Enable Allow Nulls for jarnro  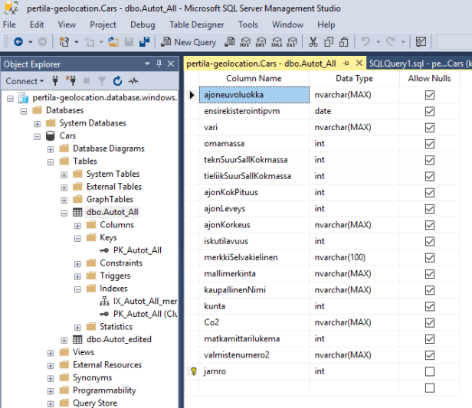coord(430,371)
